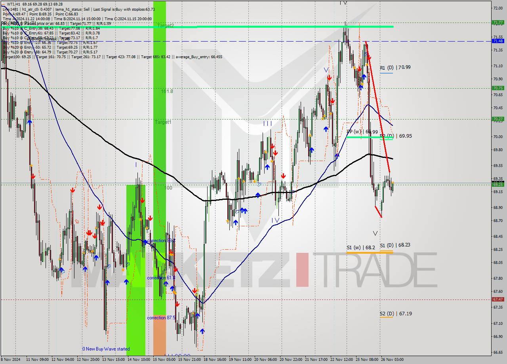Select 'Time C:2024.11.15 20:00:00' text
This screenshot has width=507, height=364.
(128, 19)
